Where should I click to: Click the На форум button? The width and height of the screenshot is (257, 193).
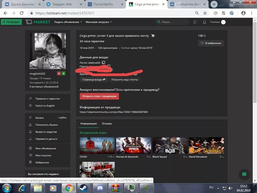[x=11, y=22]
